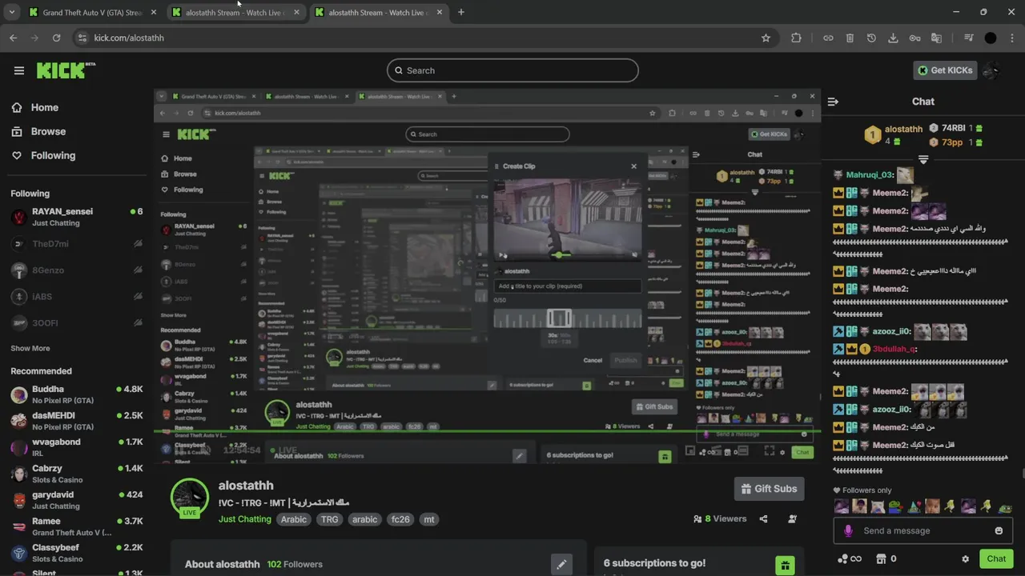Go back to the previous page

point(13,38)
